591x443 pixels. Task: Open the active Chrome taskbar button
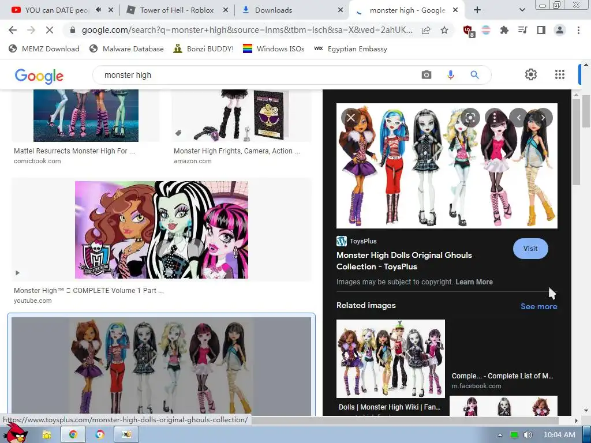click(x=73, y=435)
